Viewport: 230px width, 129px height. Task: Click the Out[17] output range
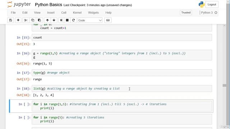click(37, 79)
